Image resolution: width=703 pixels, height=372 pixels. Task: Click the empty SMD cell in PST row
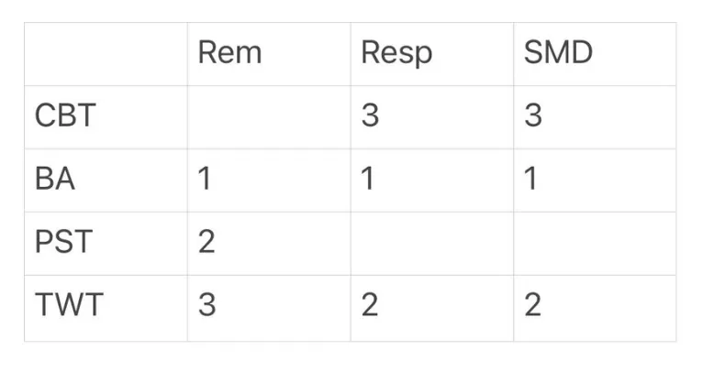[594, 243]
